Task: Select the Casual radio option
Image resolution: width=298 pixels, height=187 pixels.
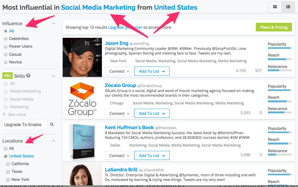Action: [x=5, y=55]
